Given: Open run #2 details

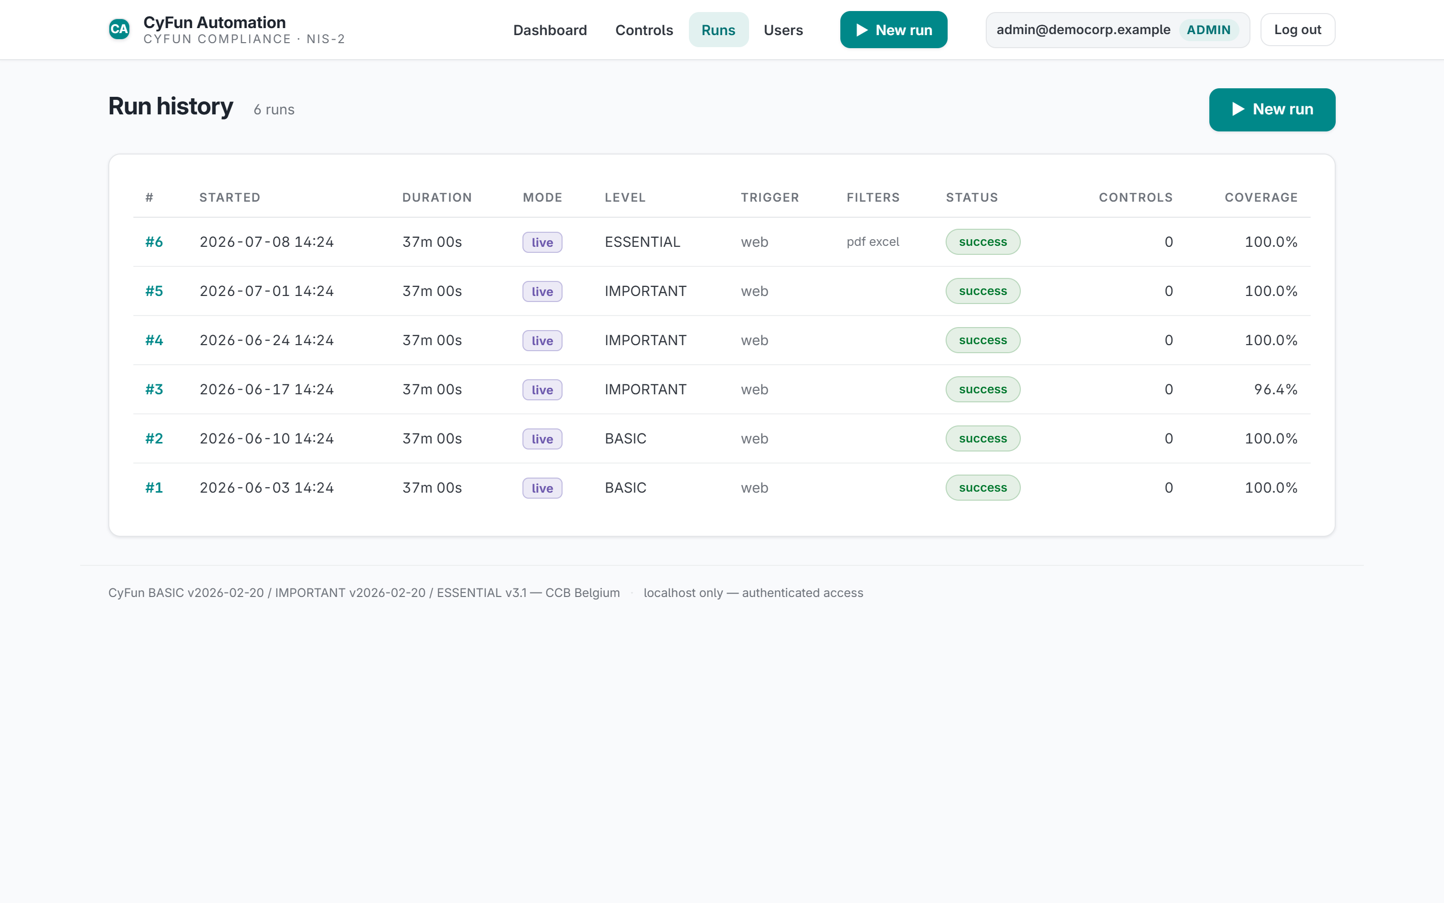Looking at the screenshot, I should (154, 438).
